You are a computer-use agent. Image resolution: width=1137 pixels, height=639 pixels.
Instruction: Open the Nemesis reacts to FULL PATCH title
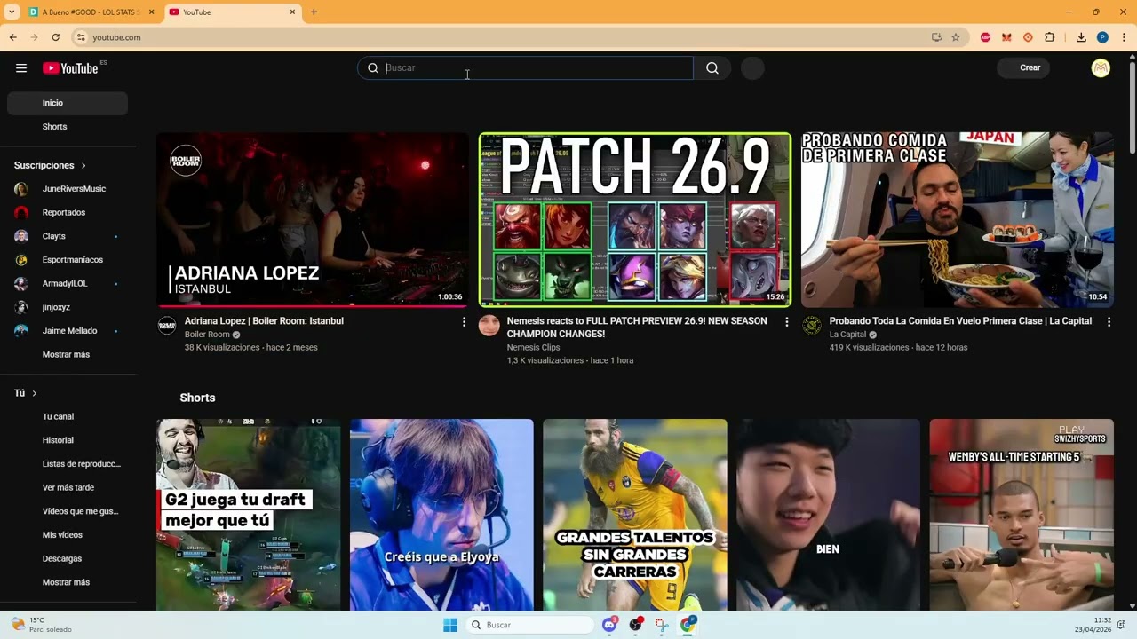point(637,327)
